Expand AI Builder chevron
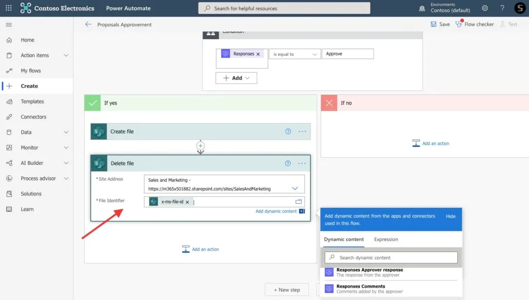 pyautogui.click(x=66, y=163)
